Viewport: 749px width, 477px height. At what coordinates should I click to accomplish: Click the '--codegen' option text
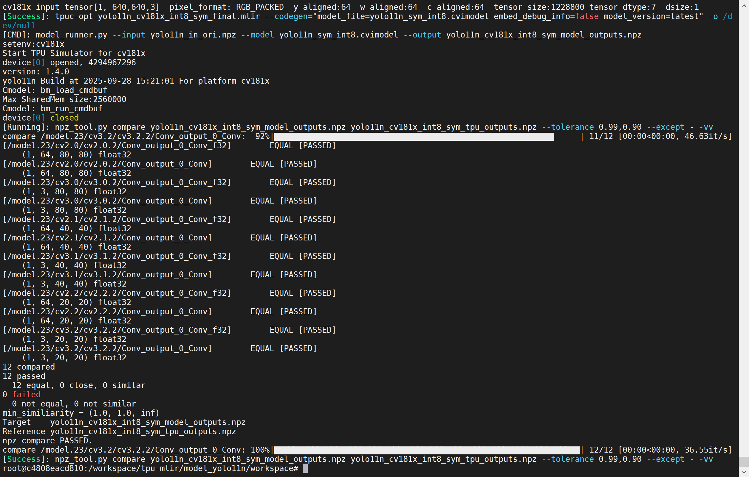[x=286, y=16]
